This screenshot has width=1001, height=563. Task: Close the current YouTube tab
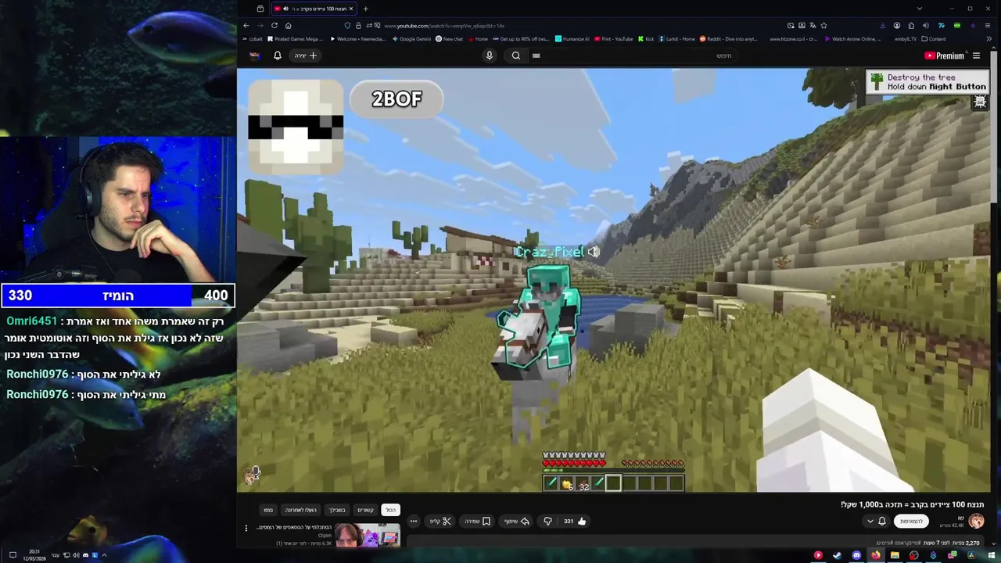click(x=351, y=9)
